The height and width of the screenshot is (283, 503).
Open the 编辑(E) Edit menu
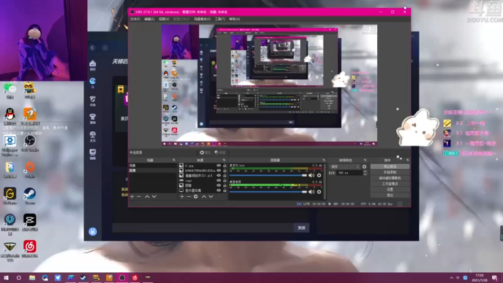[149, 19]
